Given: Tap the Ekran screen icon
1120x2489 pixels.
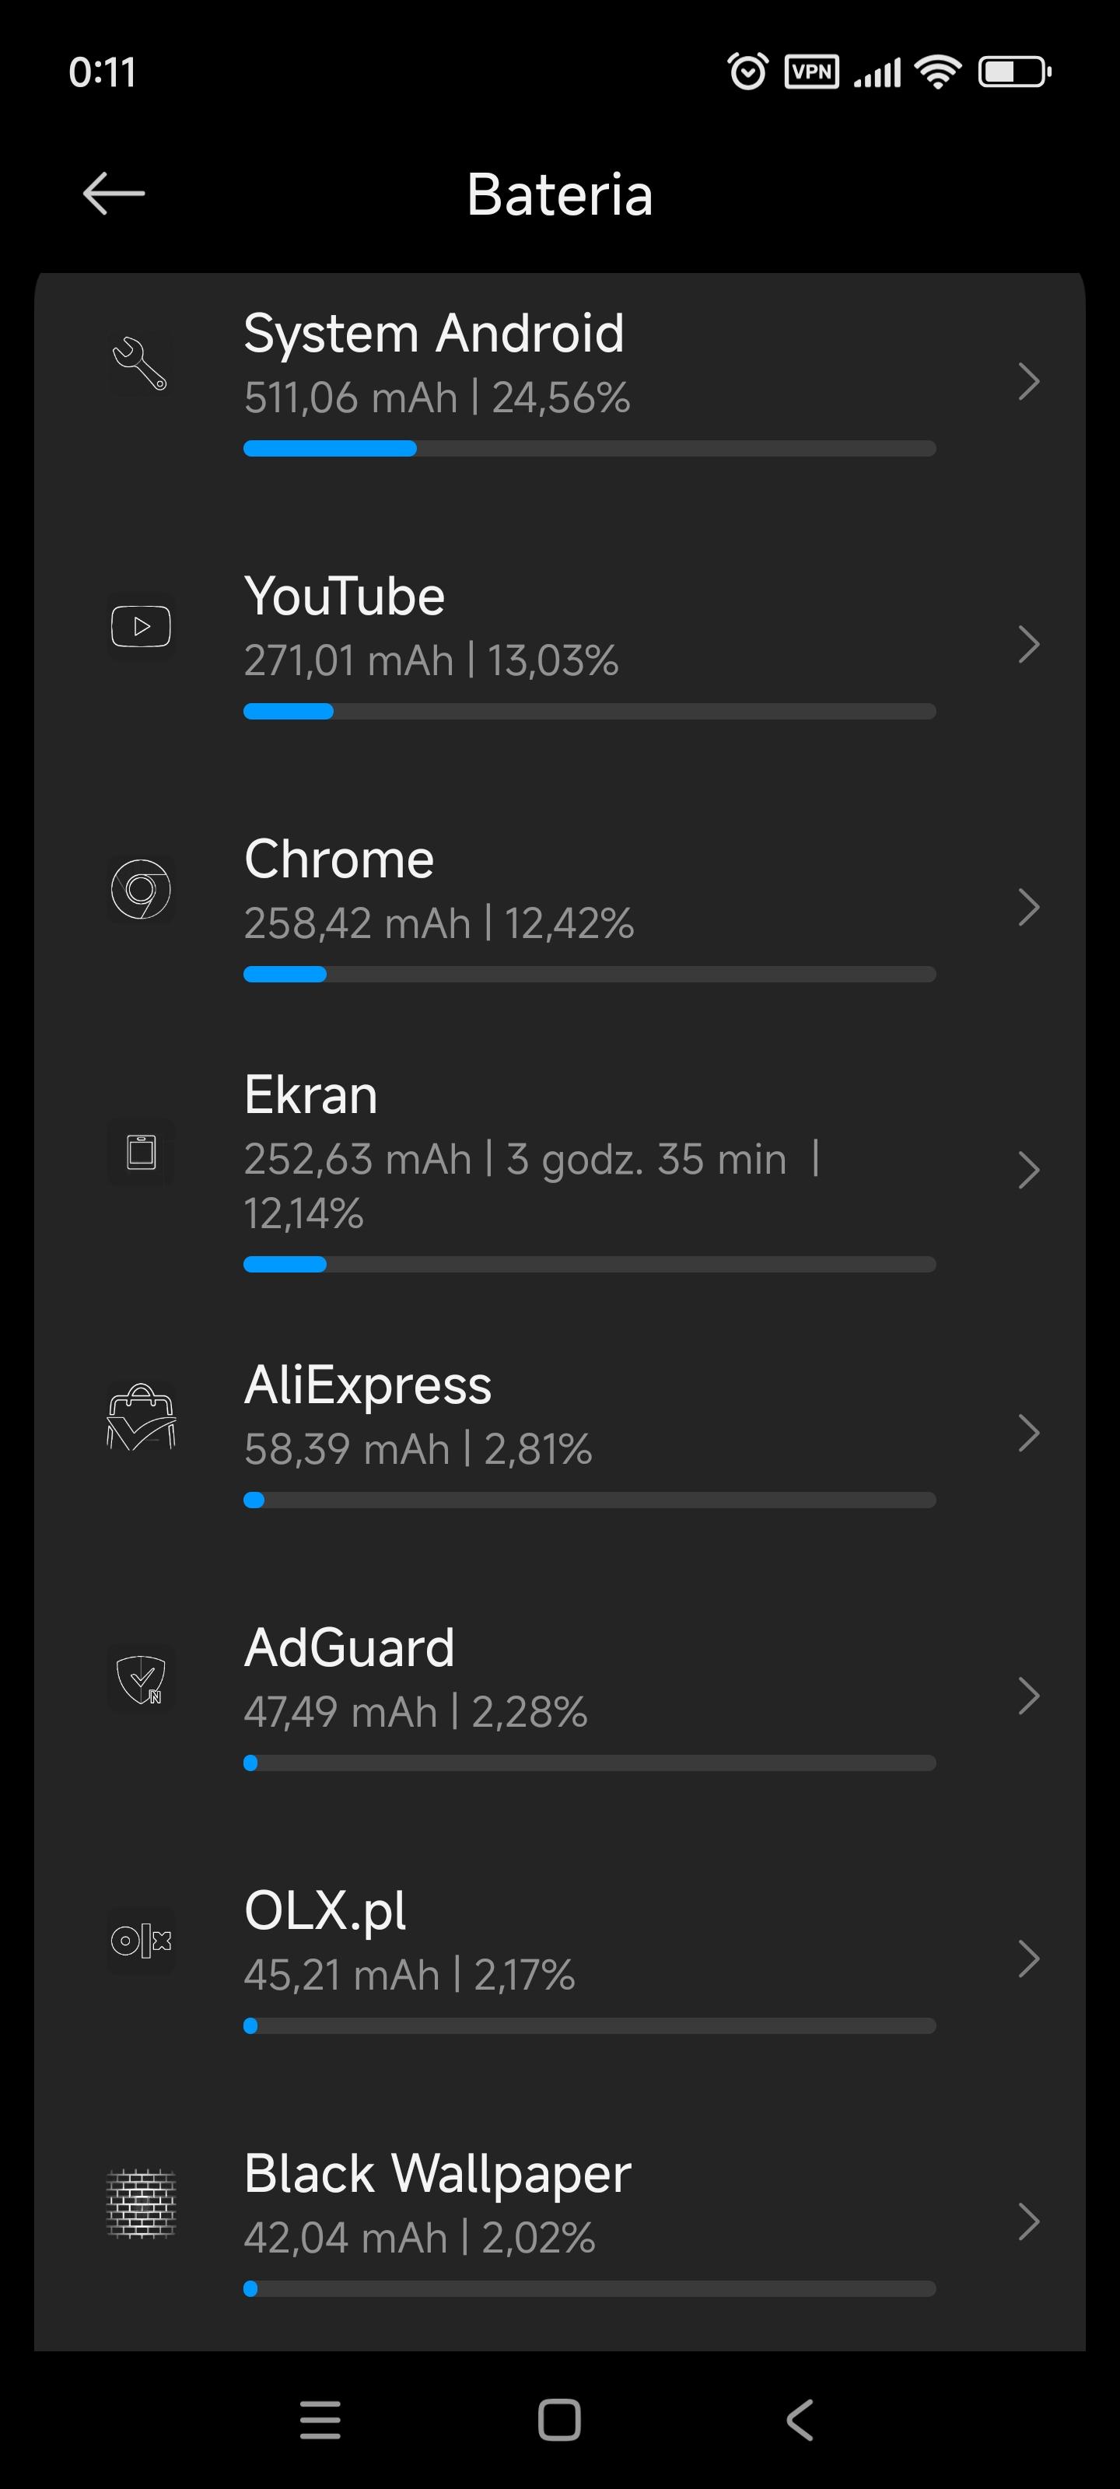Looking at the screenshot, I should pyautogui.click(x=141, y=1152).
